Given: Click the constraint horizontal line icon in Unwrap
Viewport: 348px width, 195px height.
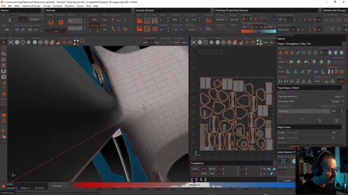Looking at the screenshot, I should tap(119, 21).
